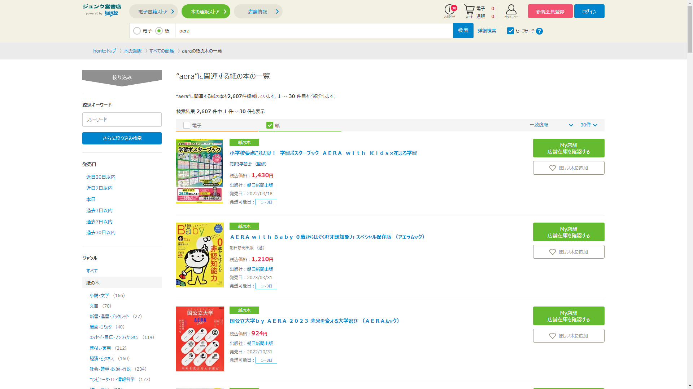Click heart icon for the first book
This screenshot has height=389, width=693.
point(552,168)
